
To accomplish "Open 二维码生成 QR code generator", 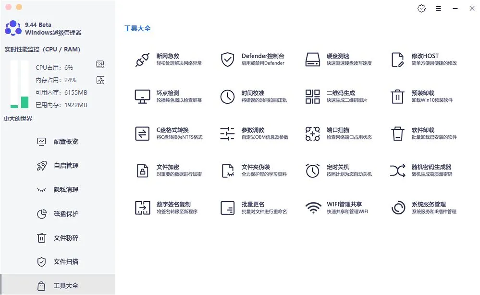I will click(x=313, y=97).
